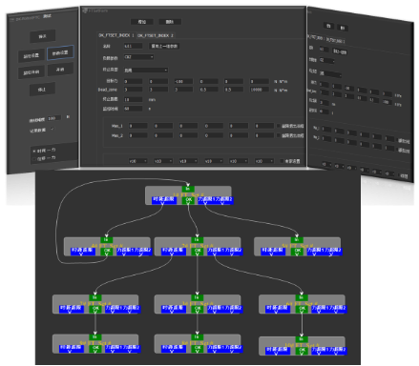Open the first x10 multiplier dropdown in the bottom row
Viewport: 419px width, 366px height.
click(x=137, y=161)
